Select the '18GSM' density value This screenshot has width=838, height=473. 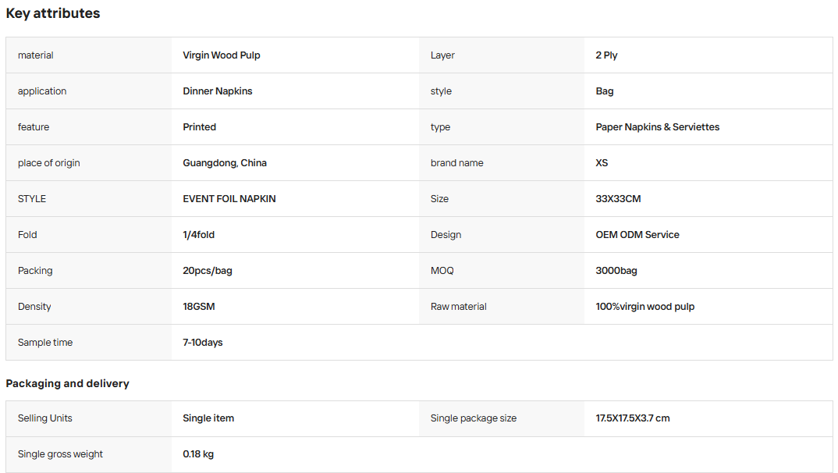tap(199, 306)
